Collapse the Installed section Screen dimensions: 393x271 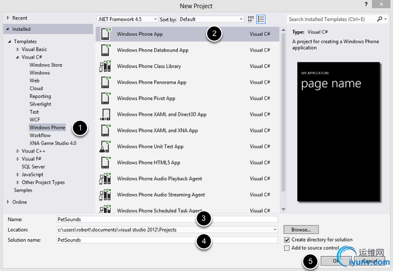[8, 29]
